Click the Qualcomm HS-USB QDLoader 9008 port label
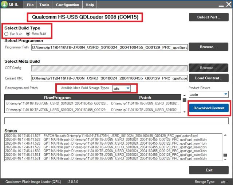233x185 pixels. (x=85, y=17)
